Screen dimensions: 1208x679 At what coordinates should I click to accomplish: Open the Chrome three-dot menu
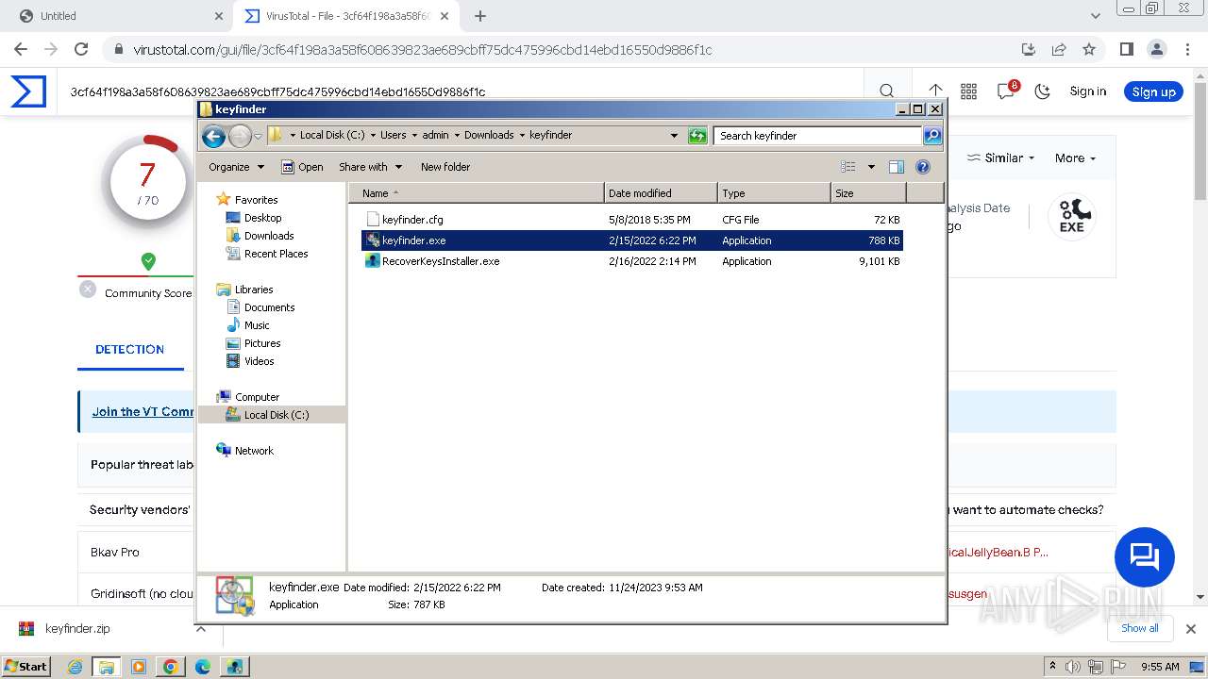click(x=1186, y=49)
